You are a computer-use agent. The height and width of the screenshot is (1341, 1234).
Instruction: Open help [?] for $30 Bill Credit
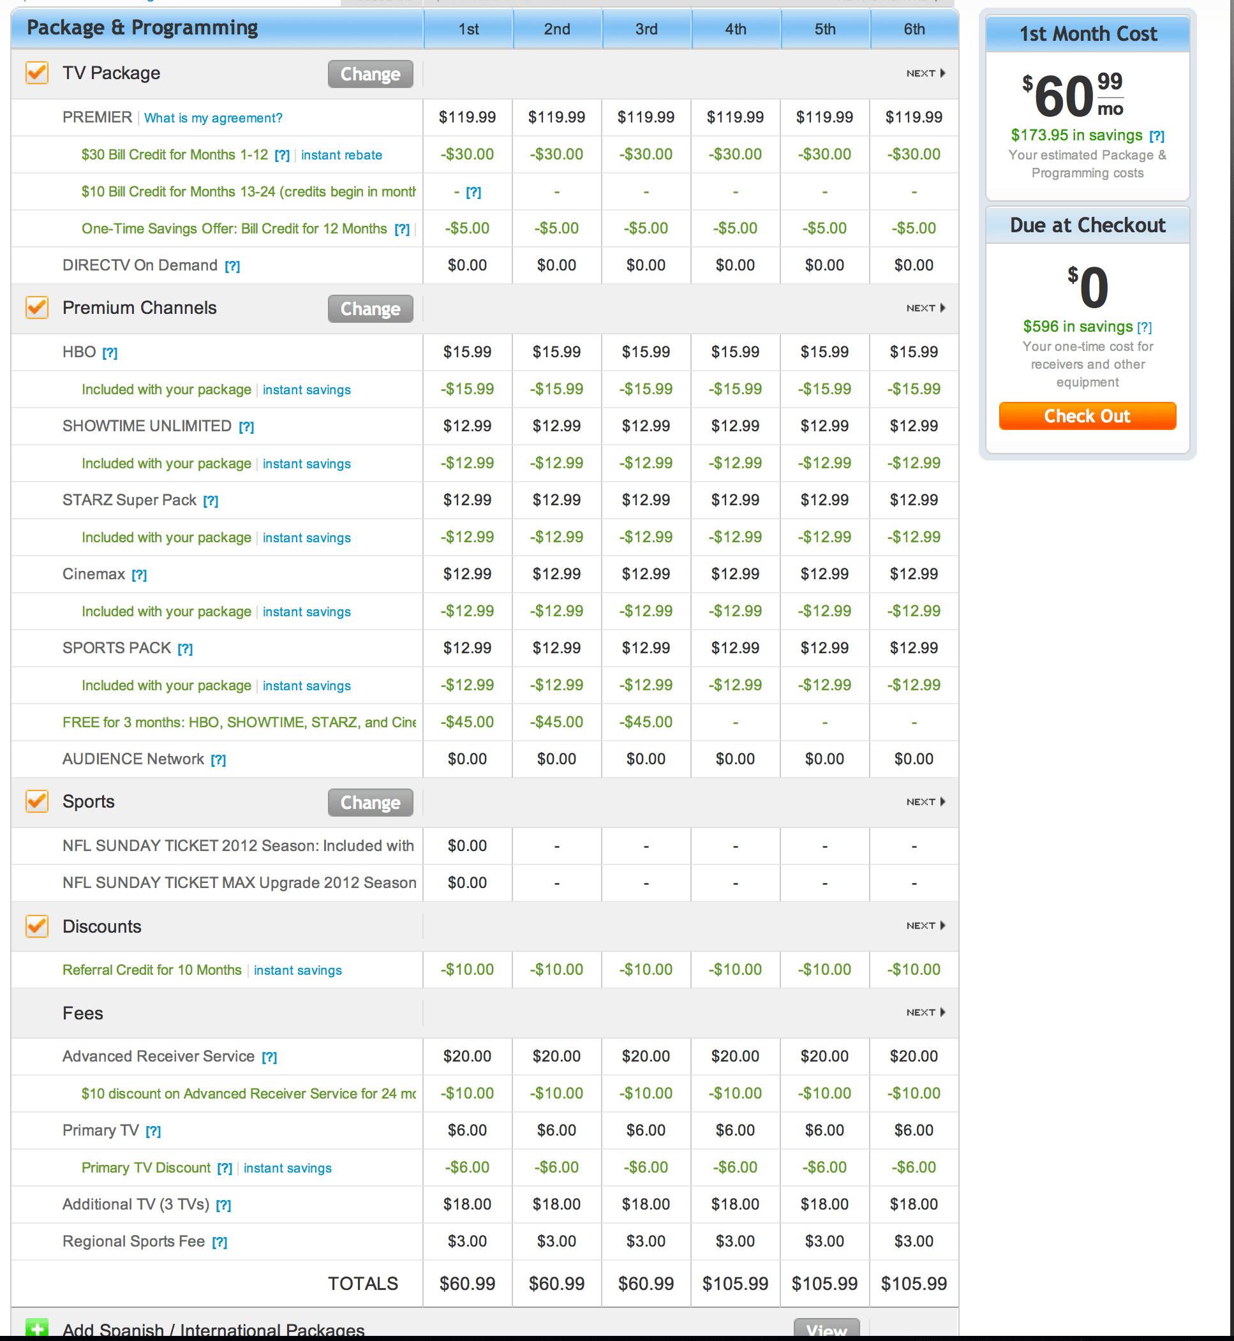click(x=283, y=156)
